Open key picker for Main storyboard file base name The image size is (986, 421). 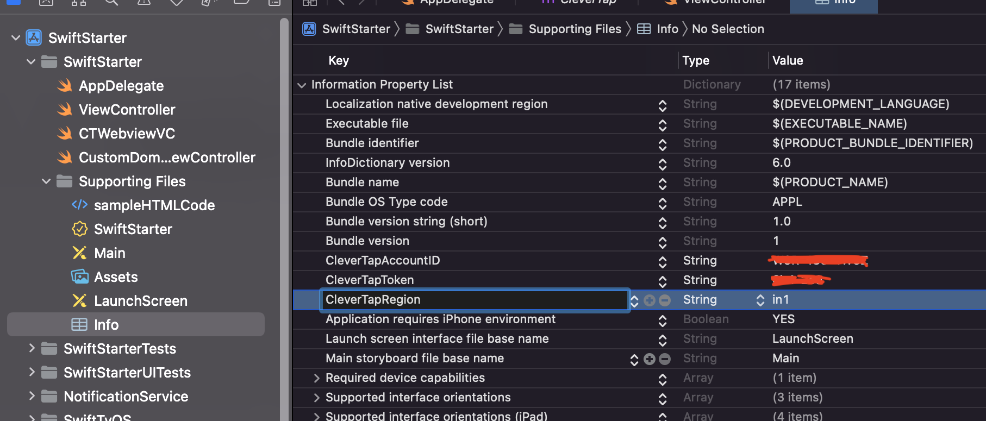point(634,359)
